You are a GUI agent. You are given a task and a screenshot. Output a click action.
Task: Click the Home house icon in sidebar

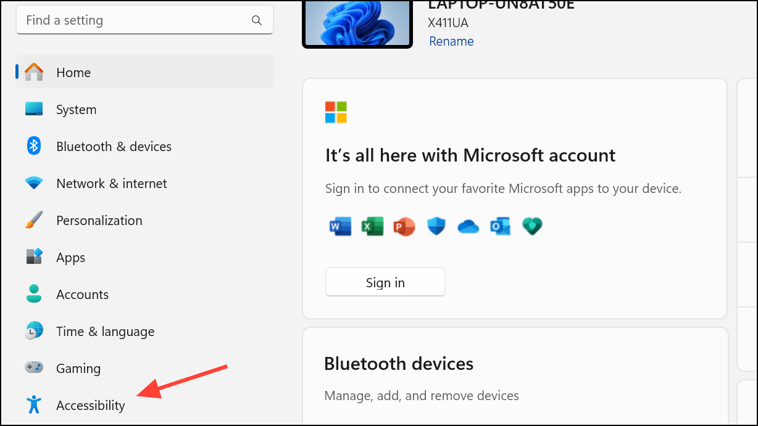pos(34,72)
